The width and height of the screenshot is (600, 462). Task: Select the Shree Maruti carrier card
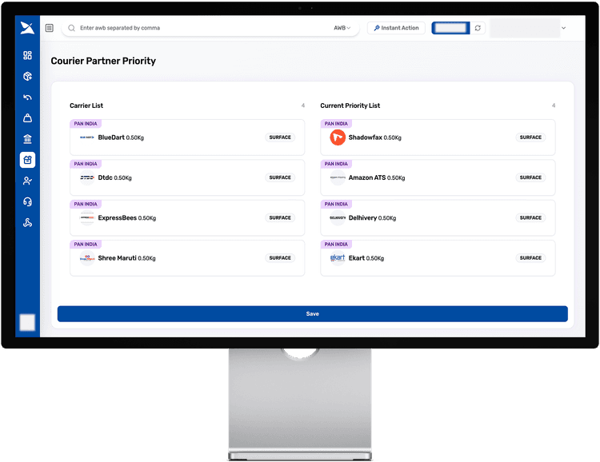coord(186,258)
